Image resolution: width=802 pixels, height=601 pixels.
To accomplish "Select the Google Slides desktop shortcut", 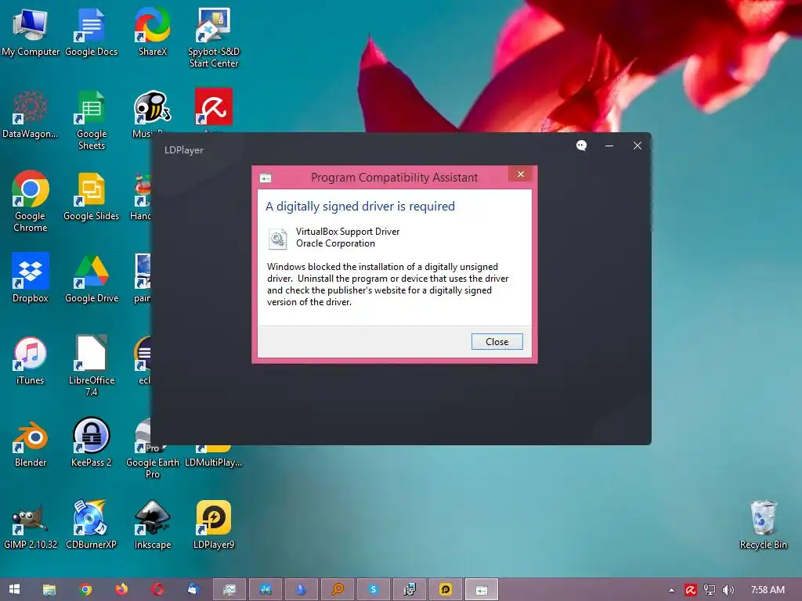I will point(91,196).
